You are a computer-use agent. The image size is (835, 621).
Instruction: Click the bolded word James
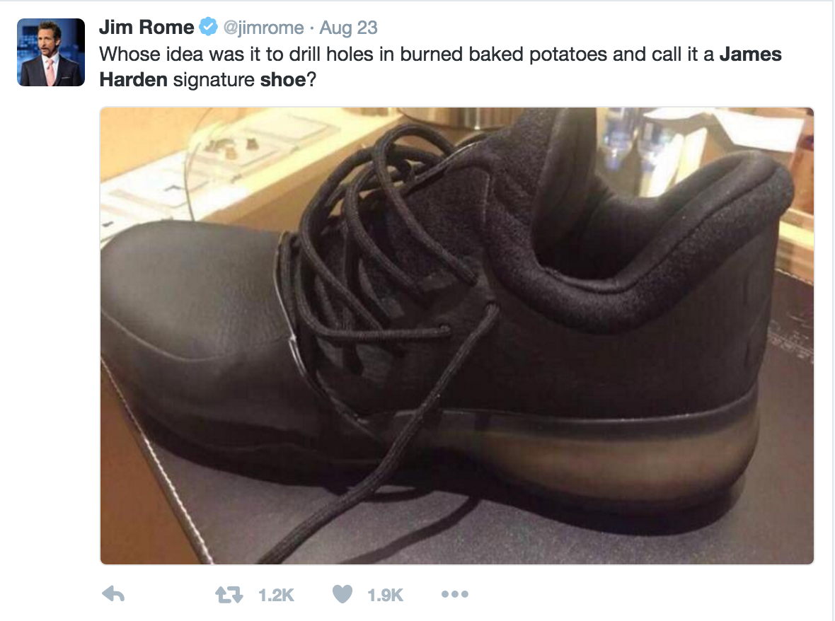[x=750, y=54]
